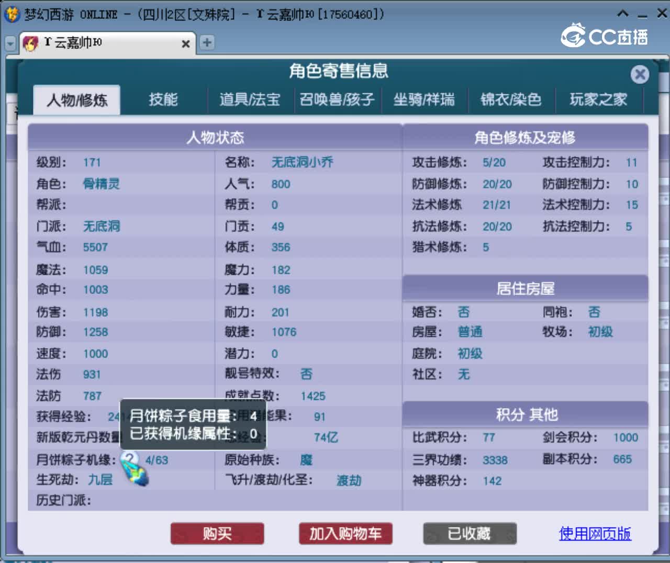670x563 pixels.
Task: Click the 法术控制力 value 15
Action: point(632,205)
